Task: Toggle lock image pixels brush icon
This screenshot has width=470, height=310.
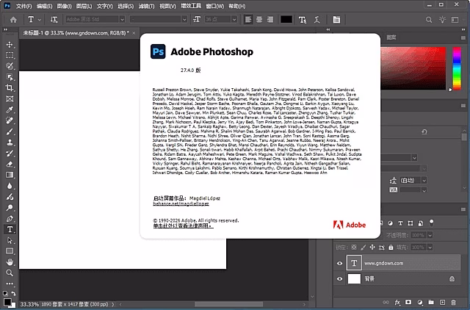Action: [364, 248]
